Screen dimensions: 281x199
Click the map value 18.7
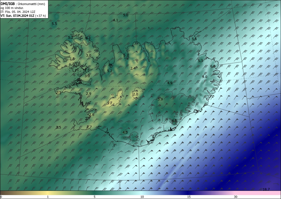pos(266,189)
